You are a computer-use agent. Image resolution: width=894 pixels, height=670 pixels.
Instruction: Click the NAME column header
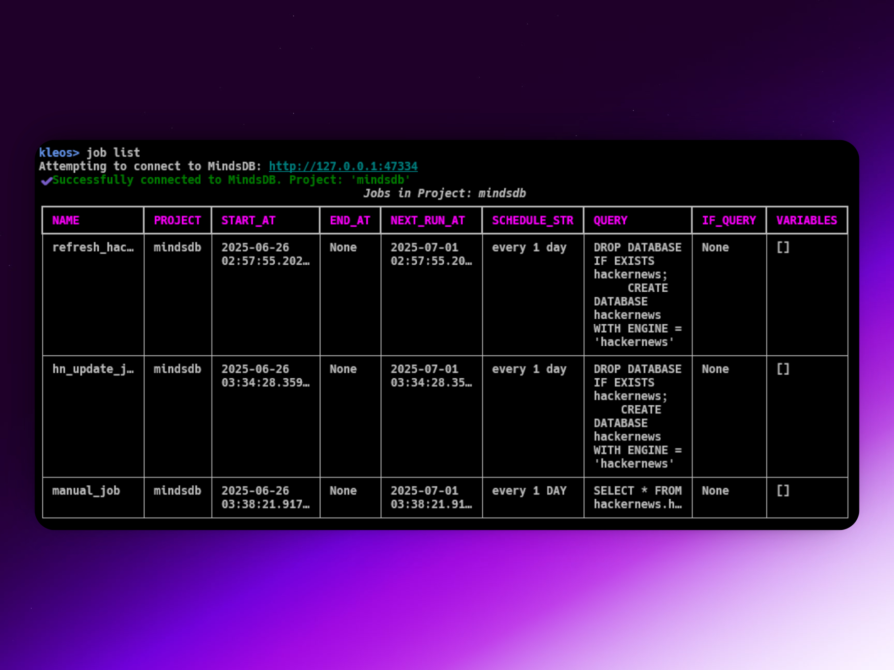66,221
